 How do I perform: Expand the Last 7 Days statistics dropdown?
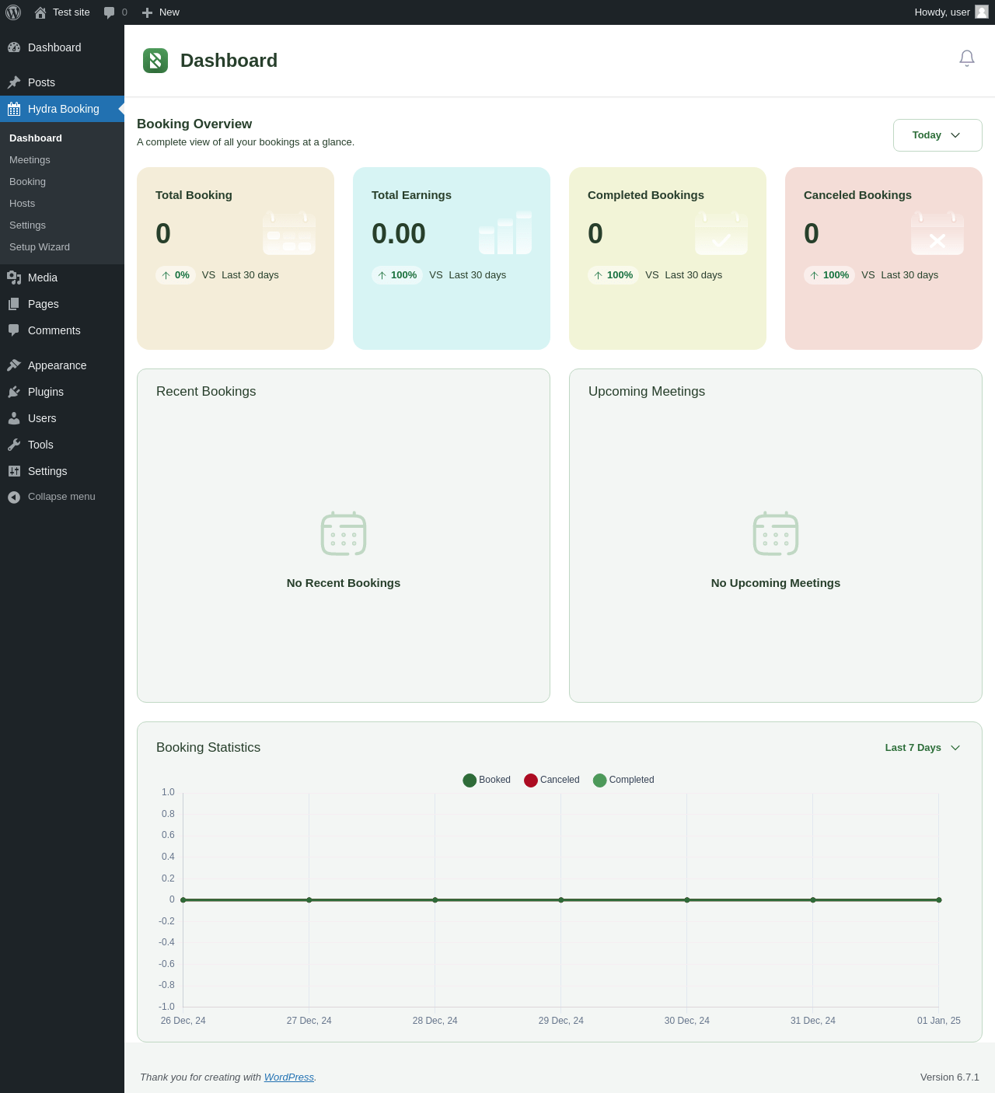[923, 748]
